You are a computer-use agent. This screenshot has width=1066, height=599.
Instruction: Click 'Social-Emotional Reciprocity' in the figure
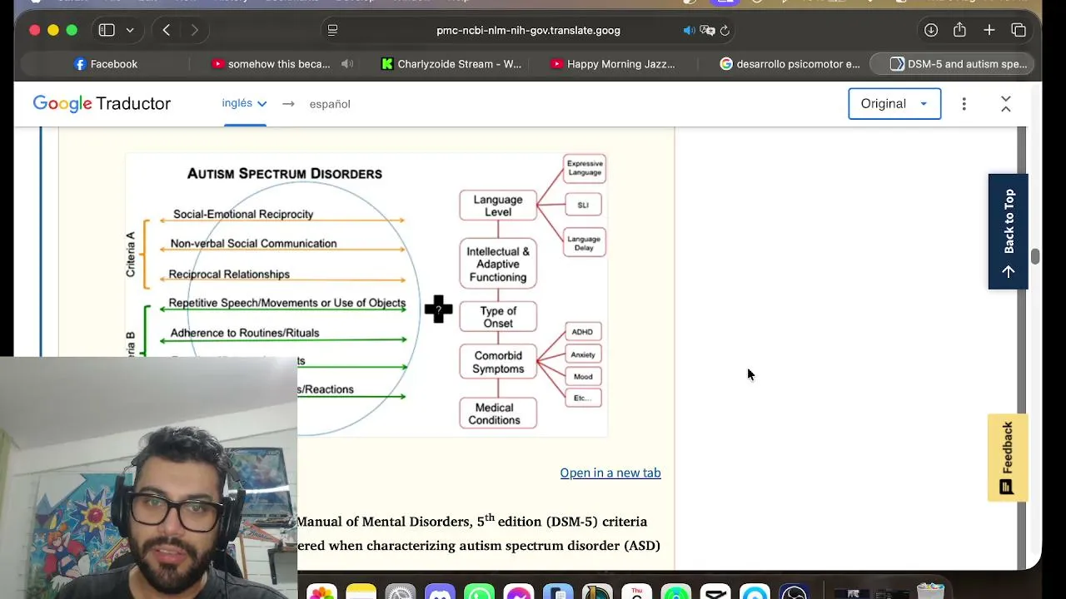pos(243,214)
